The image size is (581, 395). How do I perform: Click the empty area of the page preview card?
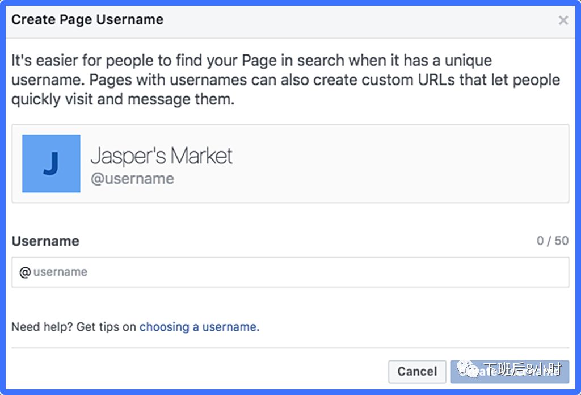tap(400, 163)
